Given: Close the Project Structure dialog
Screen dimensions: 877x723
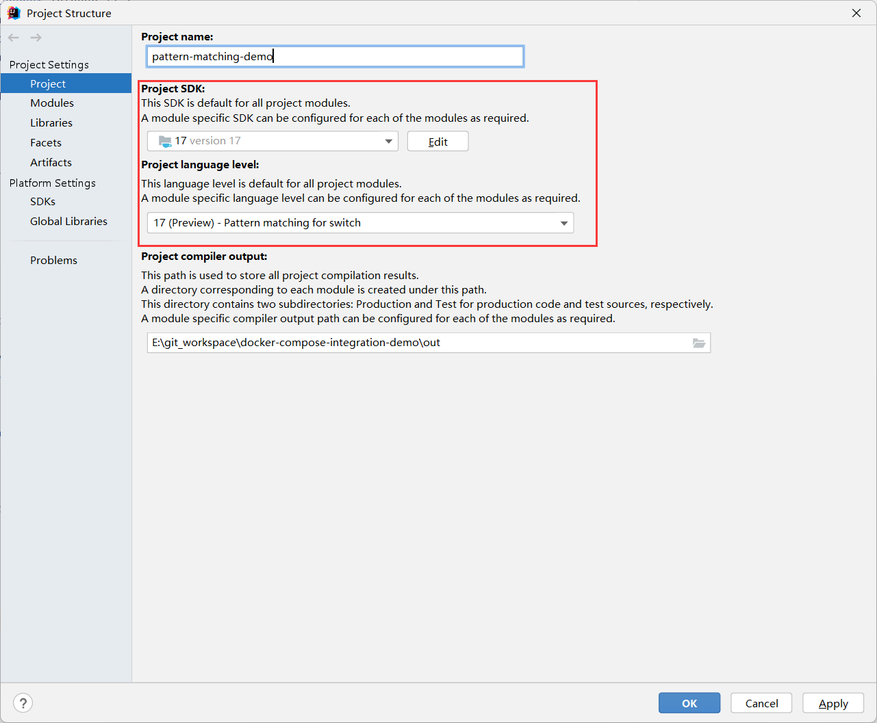Looking at the screenshot, I should click(x=856, y=13).
